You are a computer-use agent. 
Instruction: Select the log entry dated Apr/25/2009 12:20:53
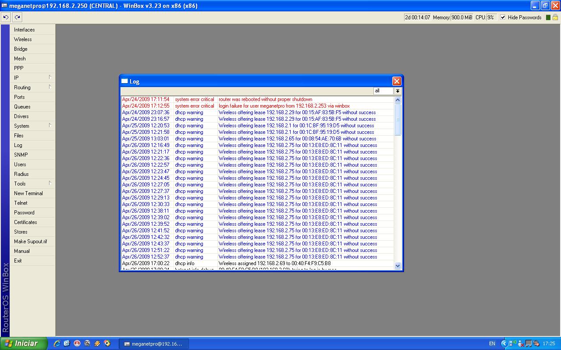click(258, 126)
